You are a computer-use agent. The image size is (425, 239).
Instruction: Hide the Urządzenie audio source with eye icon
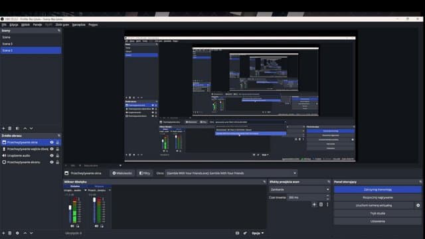coord(52,155)
